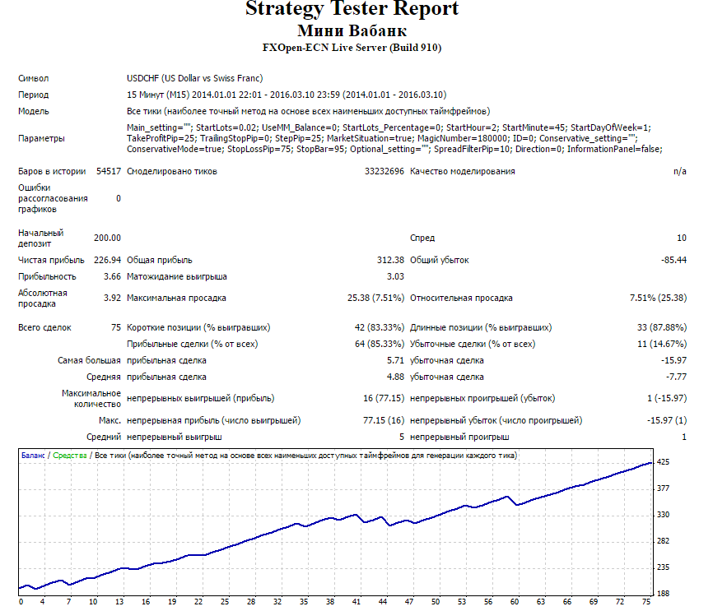
Task: Click 'Убыточные сделки (% от всех)' label
Action: point(473,344)
